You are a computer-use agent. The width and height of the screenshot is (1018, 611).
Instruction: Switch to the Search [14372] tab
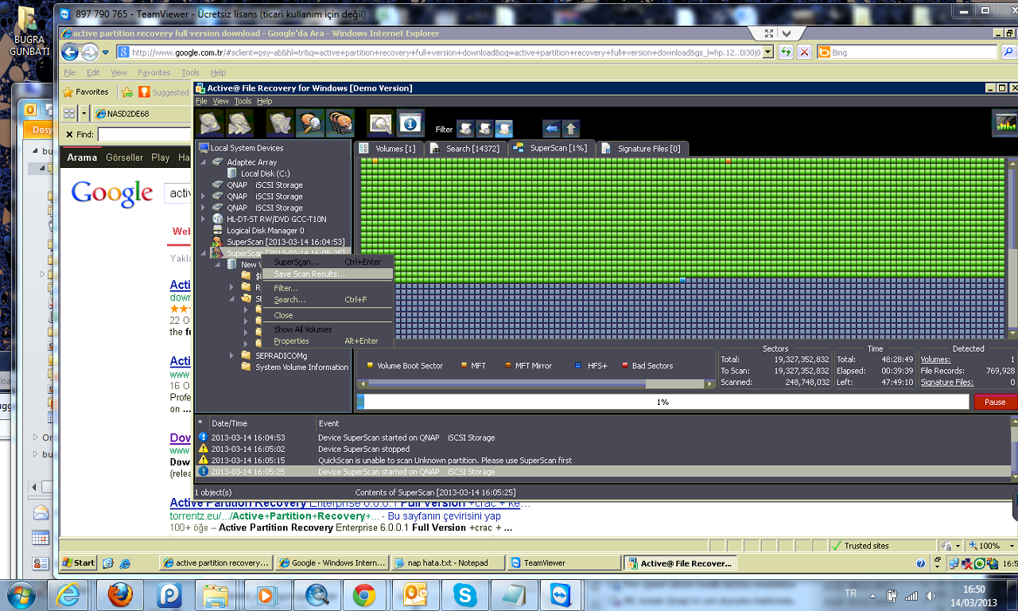pyautogui.click(x=464, y=148)
